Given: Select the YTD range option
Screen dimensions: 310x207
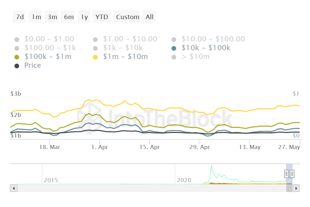Looking at the screenshot, I should pyautogui.click(x=101, y=17).
